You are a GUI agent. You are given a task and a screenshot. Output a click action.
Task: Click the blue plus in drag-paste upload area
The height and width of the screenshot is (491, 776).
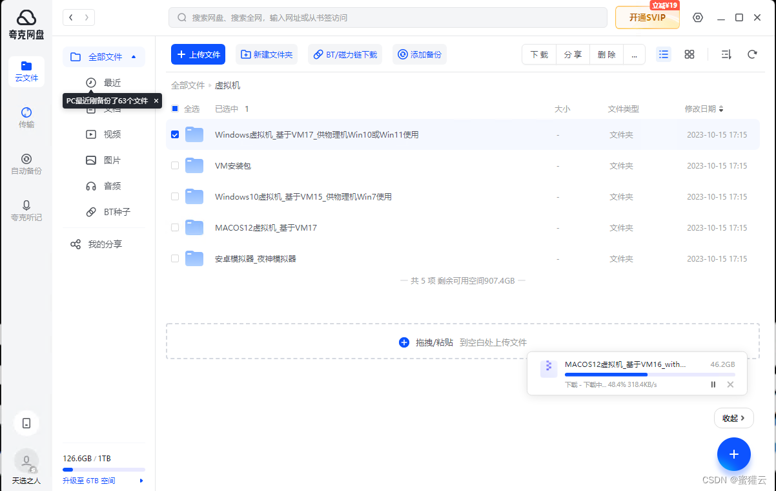click(x=404, y=342)
